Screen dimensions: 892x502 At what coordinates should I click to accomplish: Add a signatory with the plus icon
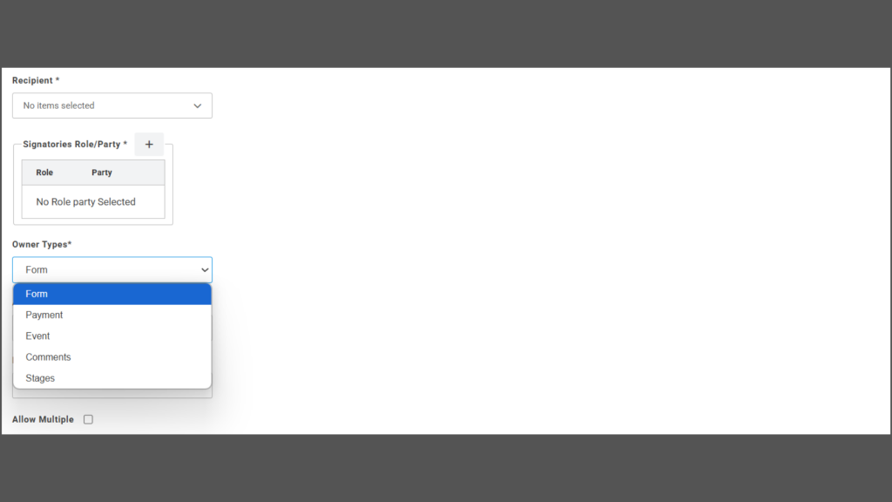pyautogui.click(x=149, y=145)
